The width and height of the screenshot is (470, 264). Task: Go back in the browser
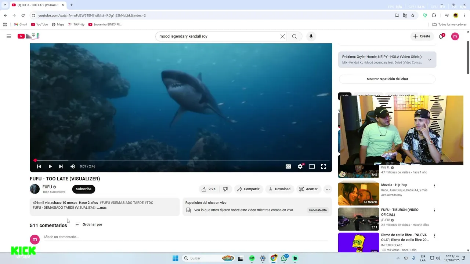click(x=5, y=15)
